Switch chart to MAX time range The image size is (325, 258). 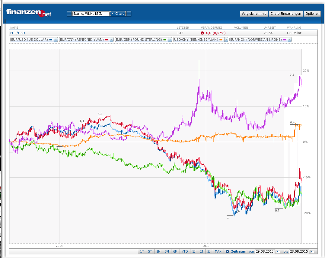pyautogui.click(x=218, y=251)
